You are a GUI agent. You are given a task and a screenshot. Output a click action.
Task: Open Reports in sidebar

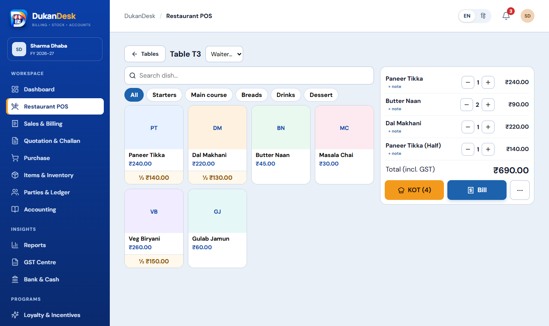[55, 245]
